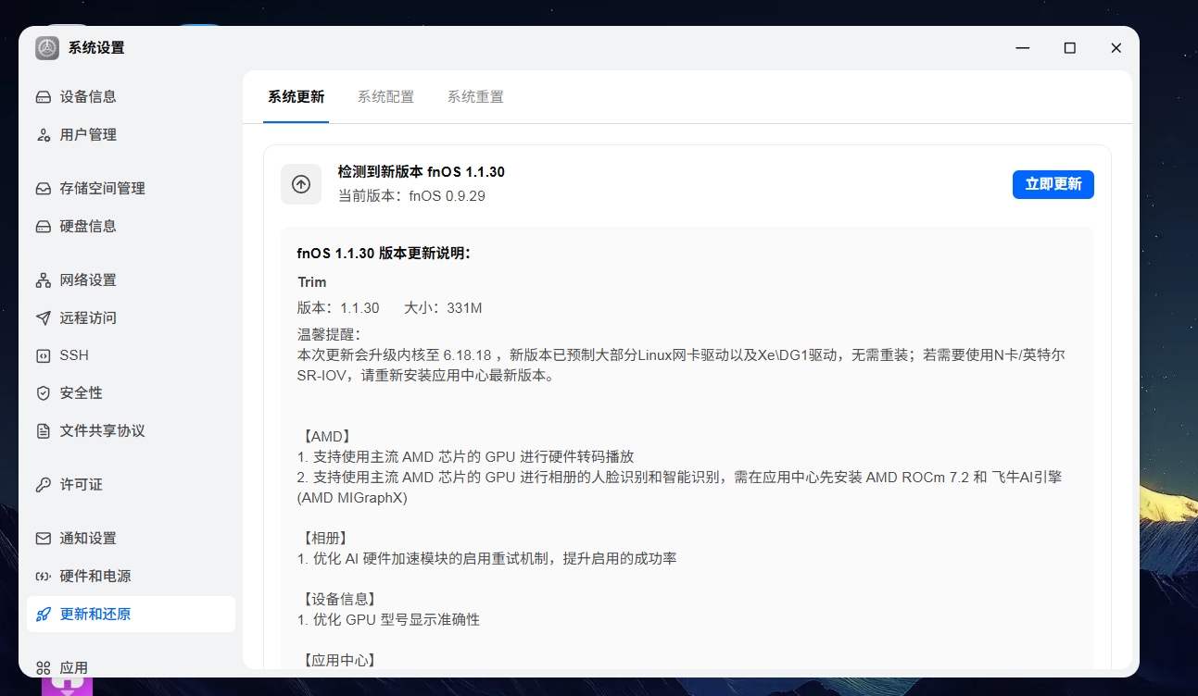Click the 网络设置 sidebar icon
1198x696 pixels.
coord(44,280)
